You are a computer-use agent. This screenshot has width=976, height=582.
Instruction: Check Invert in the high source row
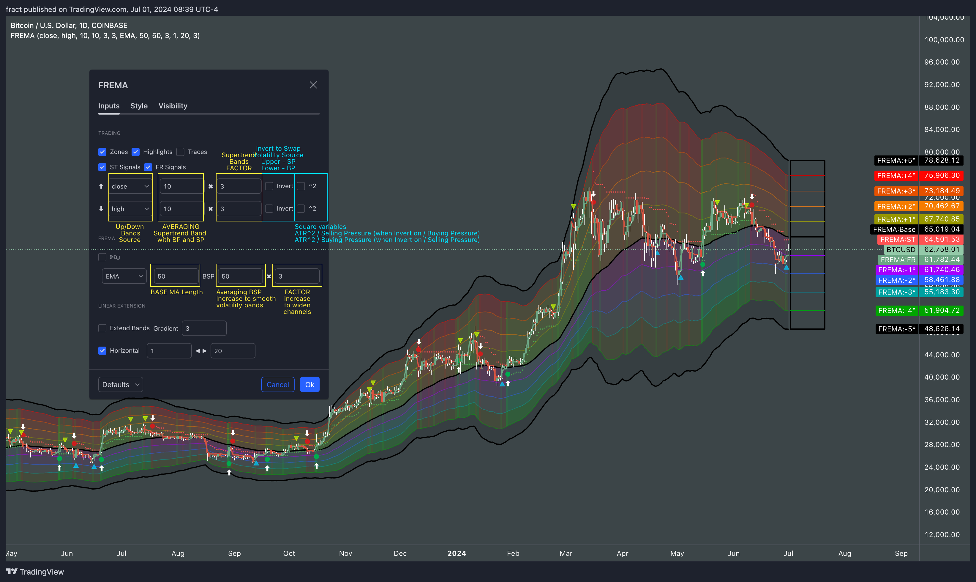[269, 208]
